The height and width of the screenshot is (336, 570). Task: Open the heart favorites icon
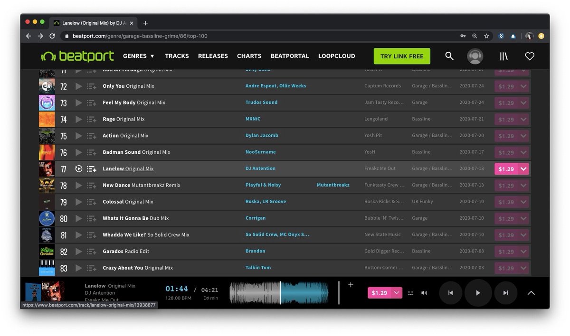530,56
